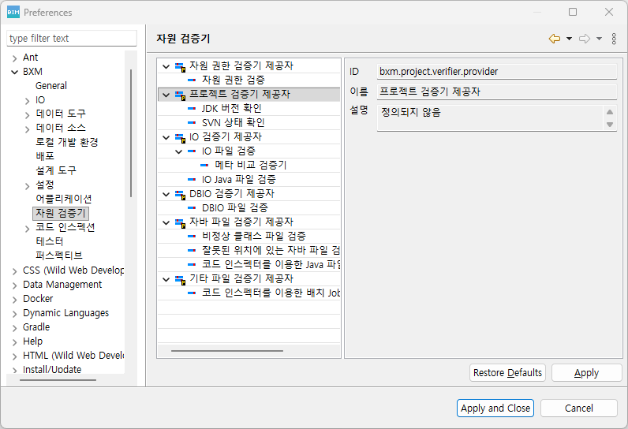
Task: Click the DBIO 검증기 제공자 provider icon
Action: coord(180,194)
